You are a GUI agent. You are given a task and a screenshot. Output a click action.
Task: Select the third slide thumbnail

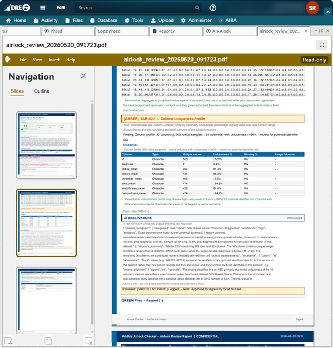click(47, 300)
